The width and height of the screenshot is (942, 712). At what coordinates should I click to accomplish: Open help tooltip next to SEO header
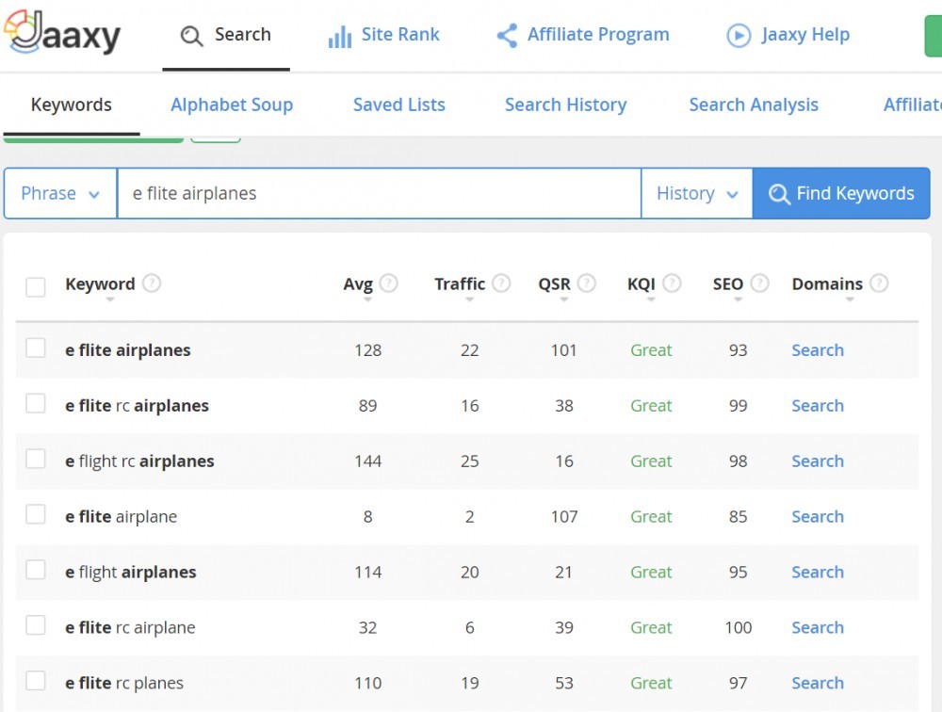759,283
